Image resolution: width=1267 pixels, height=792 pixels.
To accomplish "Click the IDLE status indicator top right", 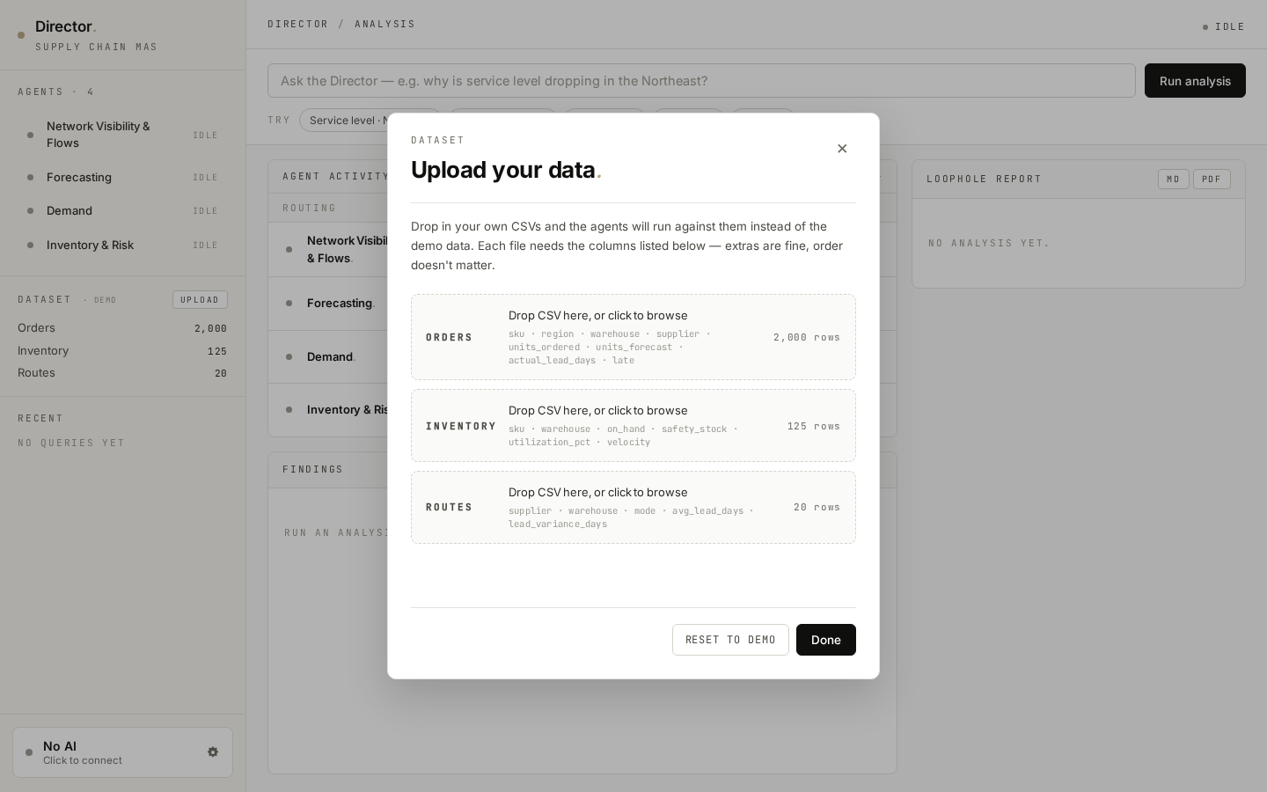I will pos(1224,27).
